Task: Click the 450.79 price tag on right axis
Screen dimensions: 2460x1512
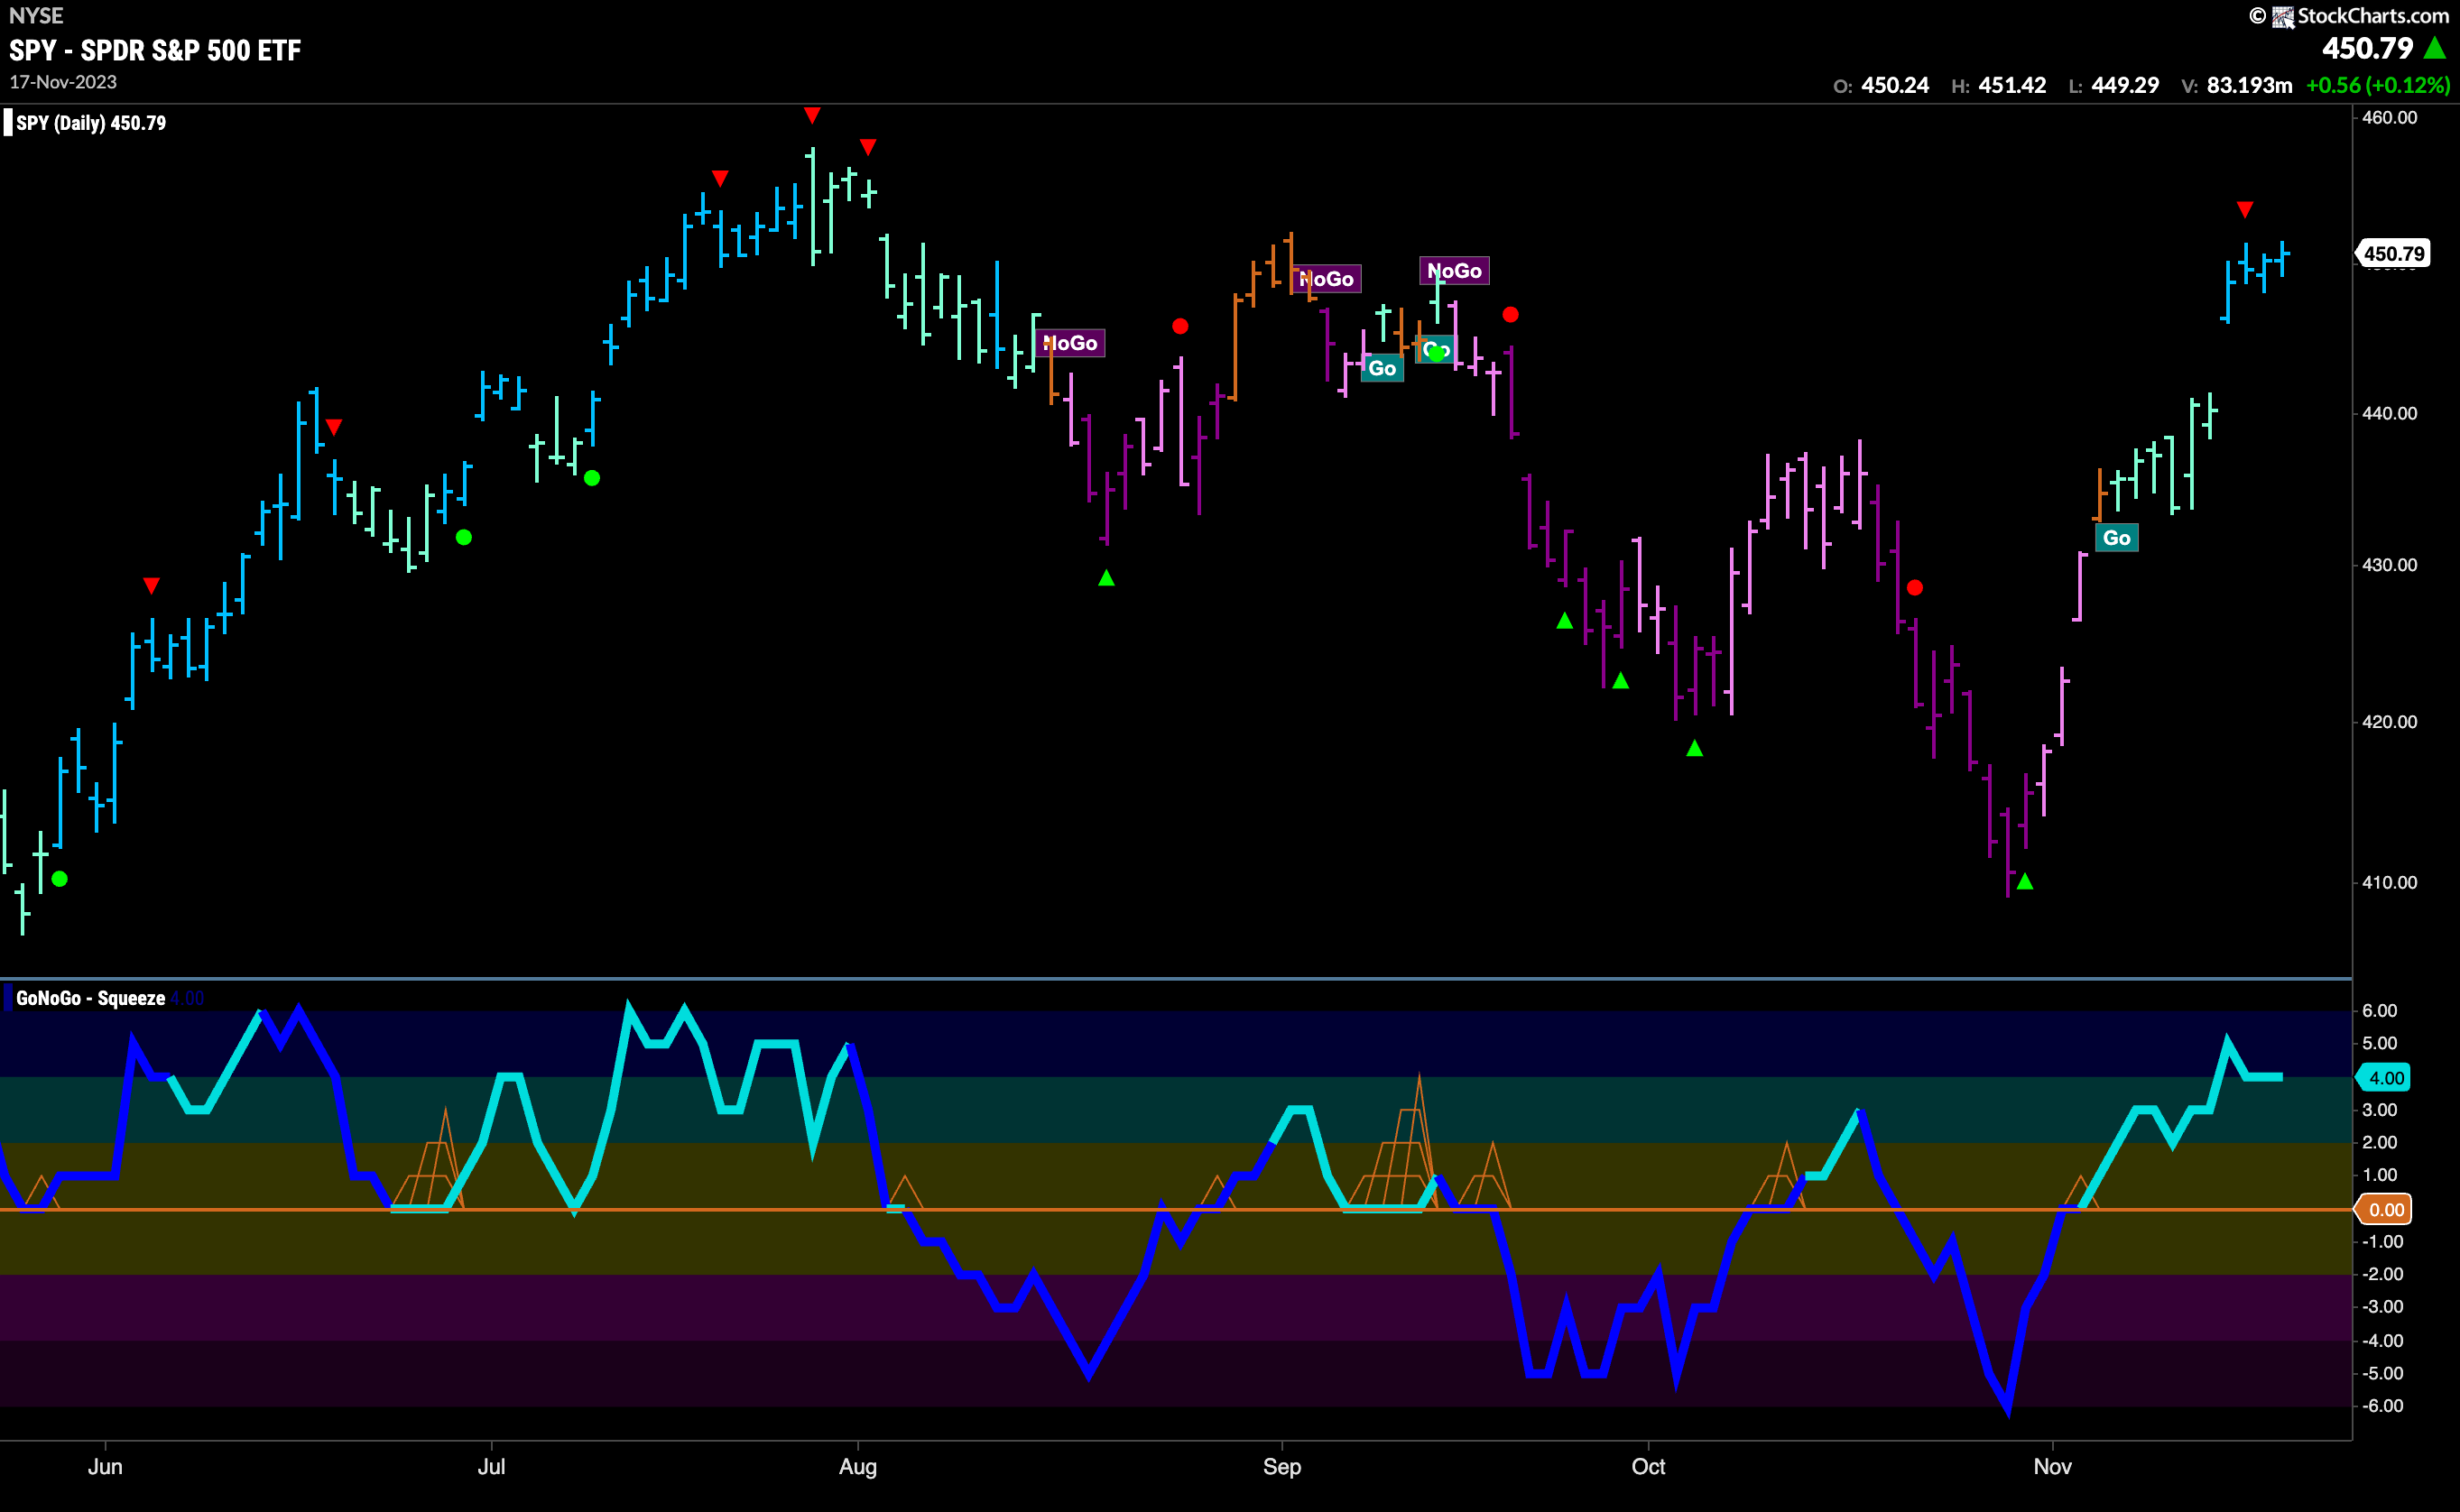Action: coord(2394,254)
